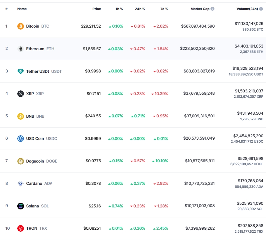
Task: Click the USD Coin logo
Action: click(21, 139)
